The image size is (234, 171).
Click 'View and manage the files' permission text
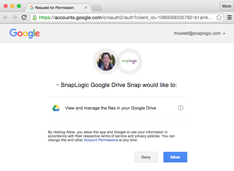coord(111,108)
